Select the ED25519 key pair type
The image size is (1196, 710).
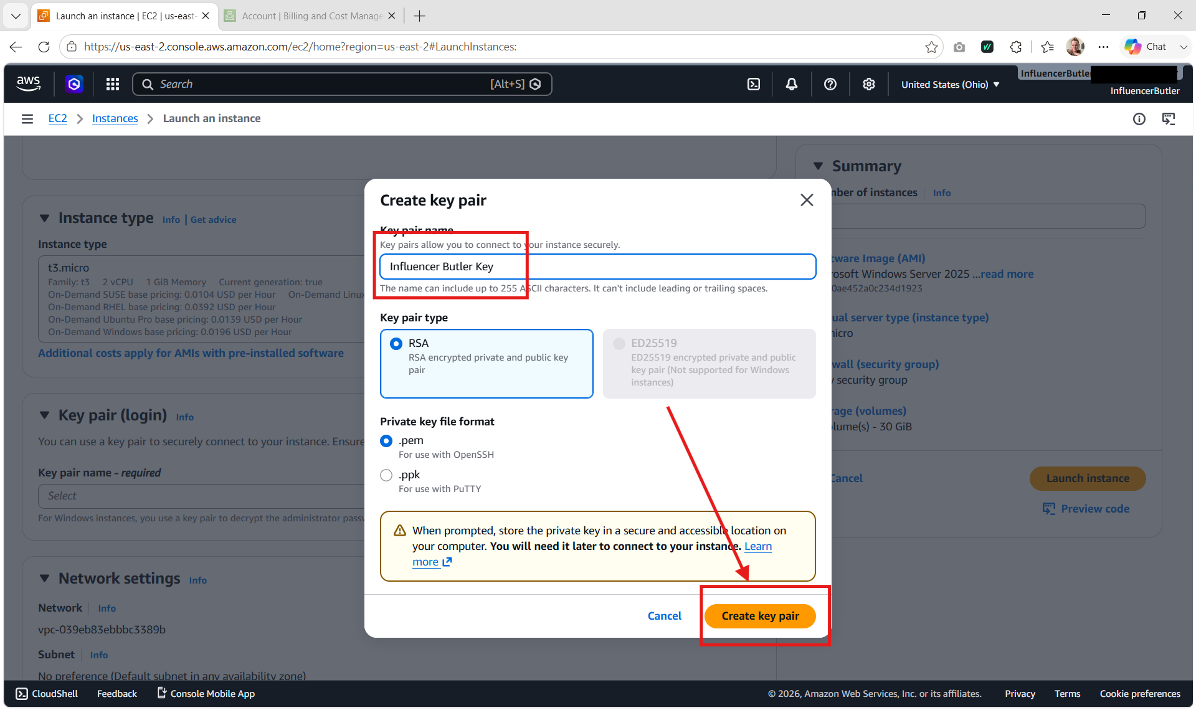(x=709, y=363)
